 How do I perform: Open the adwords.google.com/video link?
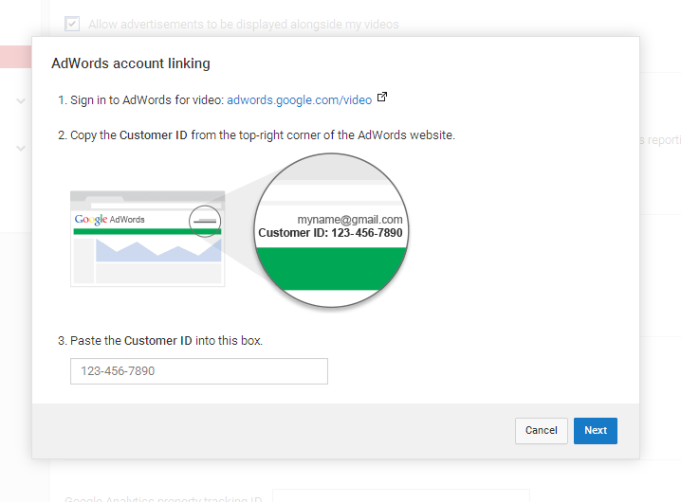299,100
